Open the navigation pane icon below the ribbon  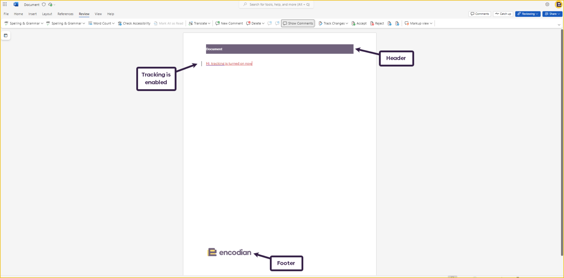[x=6, y=35]
